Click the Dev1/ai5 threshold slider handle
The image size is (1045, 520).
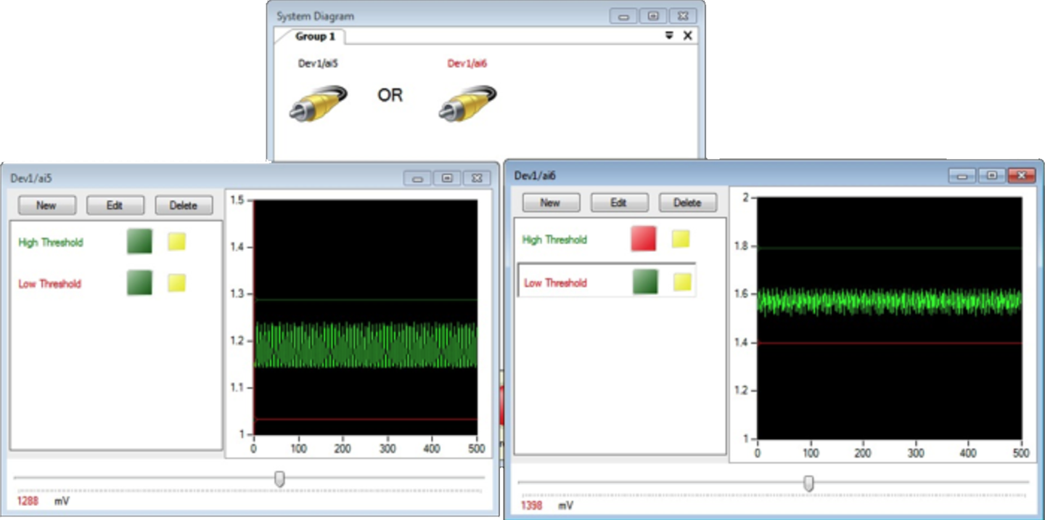tap(279, 479)
